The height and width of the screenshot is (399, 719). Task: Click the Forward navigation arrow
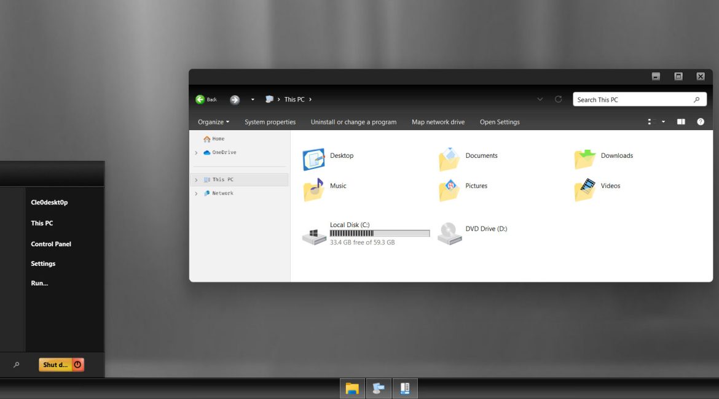[x=235, y=99]
